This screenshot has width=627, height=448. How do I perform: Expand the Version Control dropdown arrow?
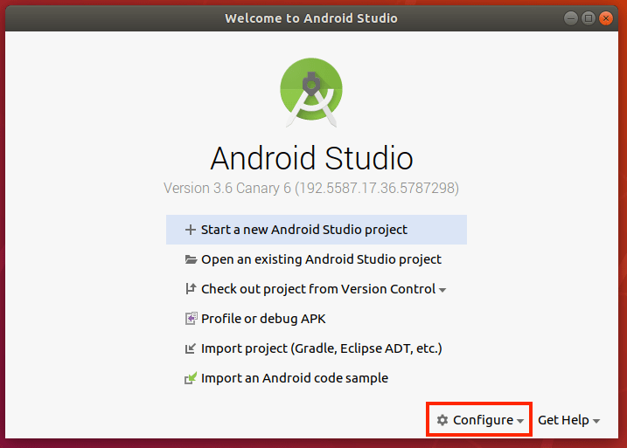[442, 290]
